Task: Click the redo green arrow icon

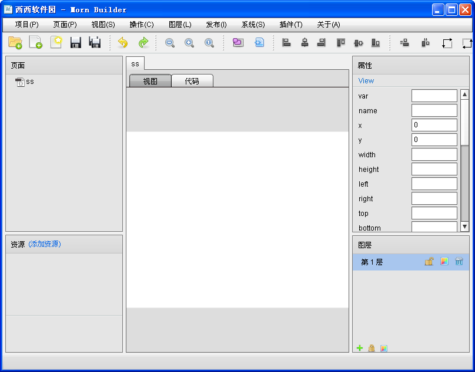Action: 143,43
